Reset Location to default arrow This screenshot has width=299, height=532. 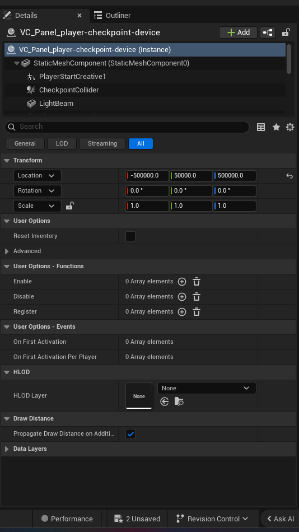point(289,176)
